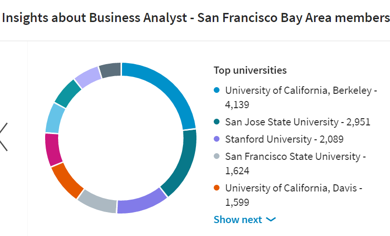
Task: Click the previous slide arrow chevron
Action: (4, 136)
